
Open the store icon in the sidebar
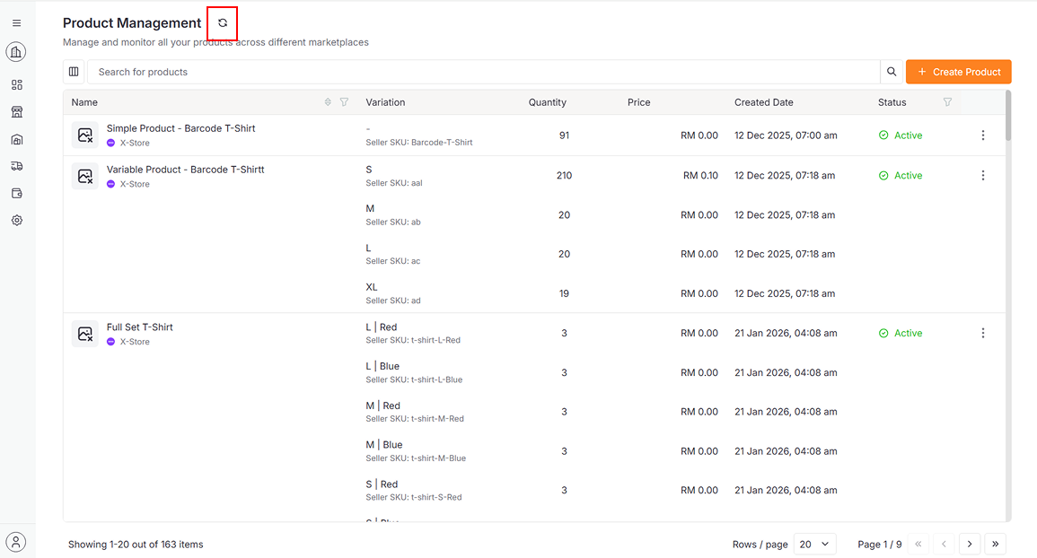16,112
